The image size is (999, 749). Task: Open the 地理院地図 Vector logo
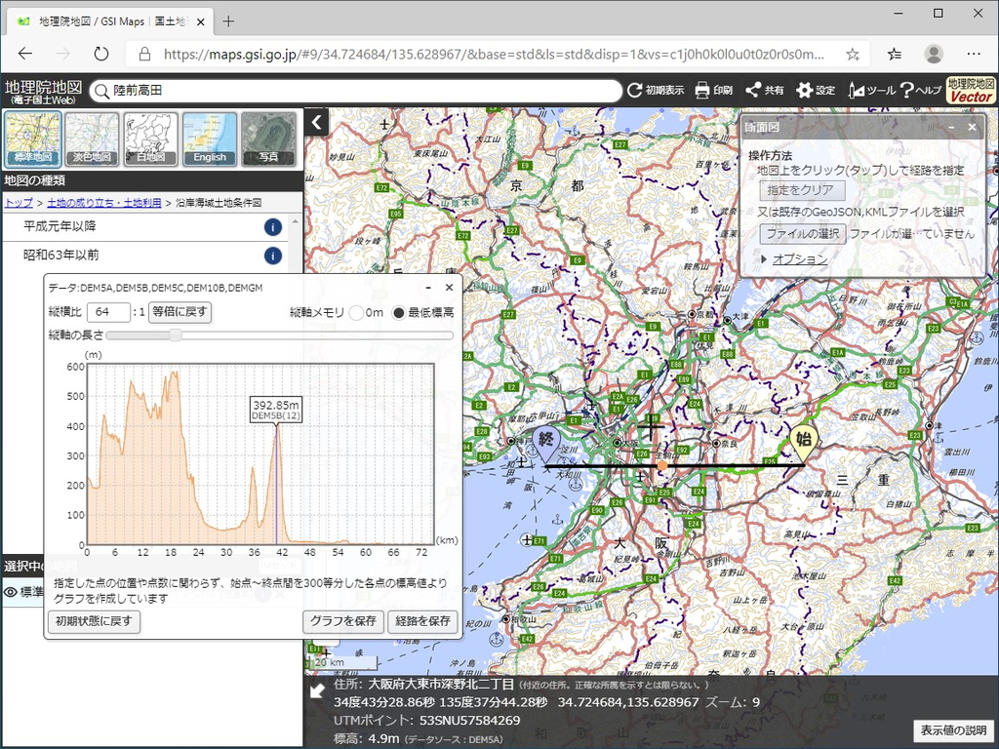point(971,91)
